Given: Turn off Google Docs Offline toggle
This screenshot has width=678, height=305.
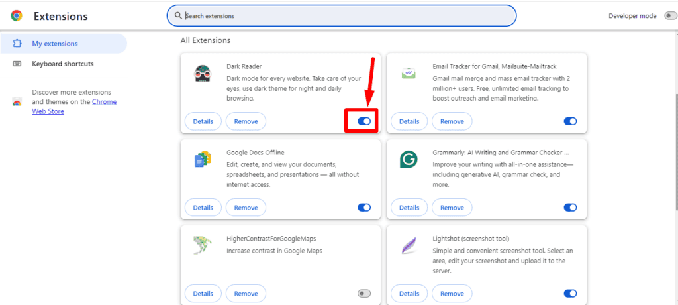Looking at the screenshot, I should point(364,208).
